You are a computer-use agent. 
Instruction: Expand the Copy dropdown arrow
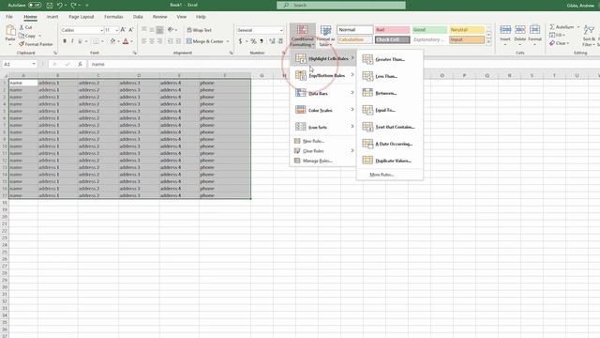point(39,36)
